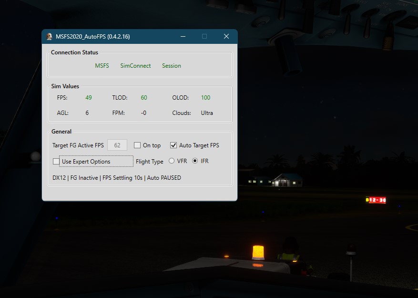Click the MSFS connection status label
The width and height of the screenshot is (418, 298).
(102, 66)
